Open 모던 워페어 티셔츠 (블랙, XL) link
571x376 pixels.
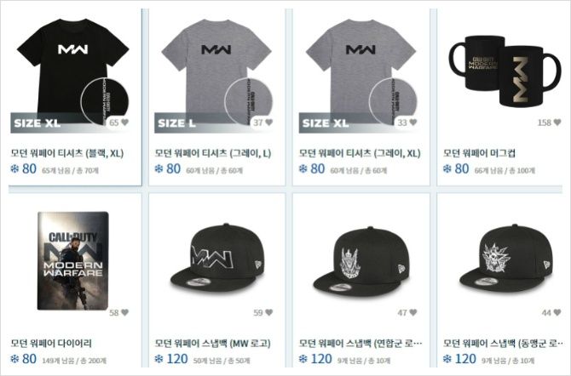67,153
